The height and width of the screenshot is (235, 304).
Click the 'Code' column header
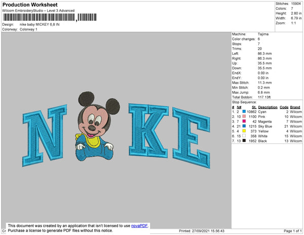click(x=284, y=107)
